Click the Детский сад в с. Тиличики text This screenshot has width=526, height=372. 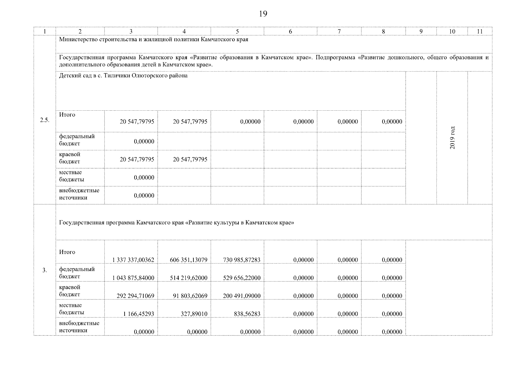123,76
